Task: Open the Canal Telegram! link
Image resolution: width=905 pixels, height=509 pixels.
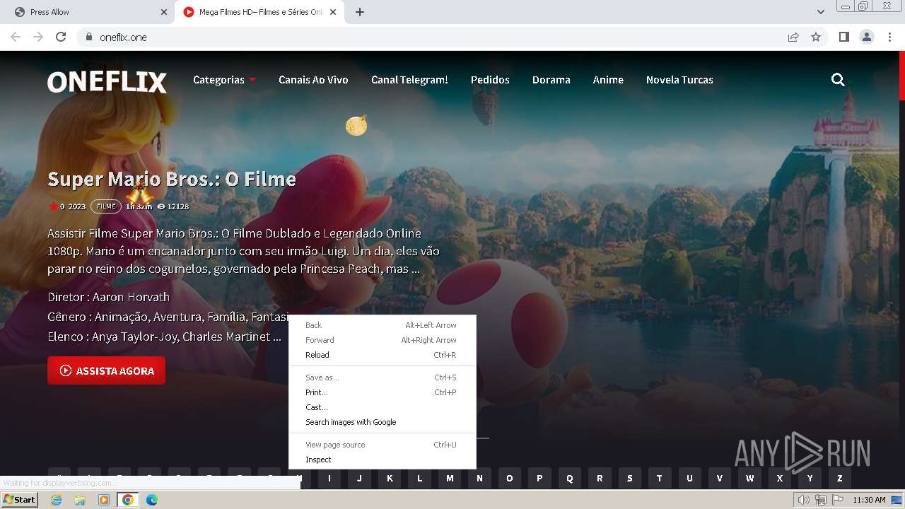Action: (x=409, y=80)
